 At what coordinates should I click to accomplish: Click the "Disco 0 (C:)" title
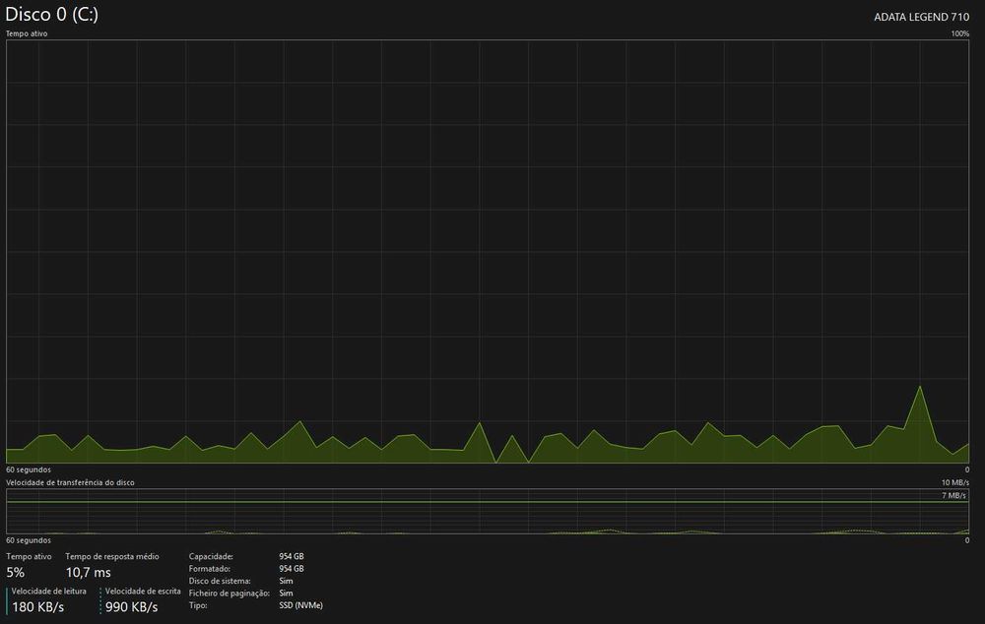[x=51, y=15]
